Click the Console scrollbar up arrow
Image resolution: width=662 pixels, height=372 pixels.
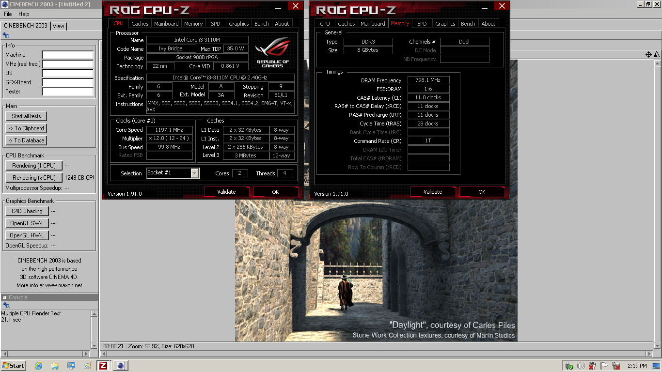point(94,314)
